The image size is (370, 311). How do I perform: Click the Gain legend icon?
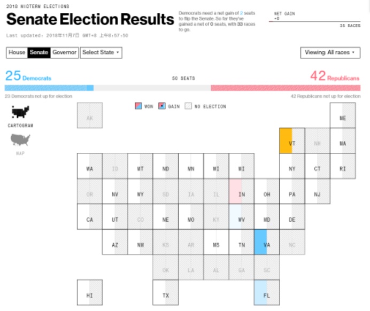[163, 106]
